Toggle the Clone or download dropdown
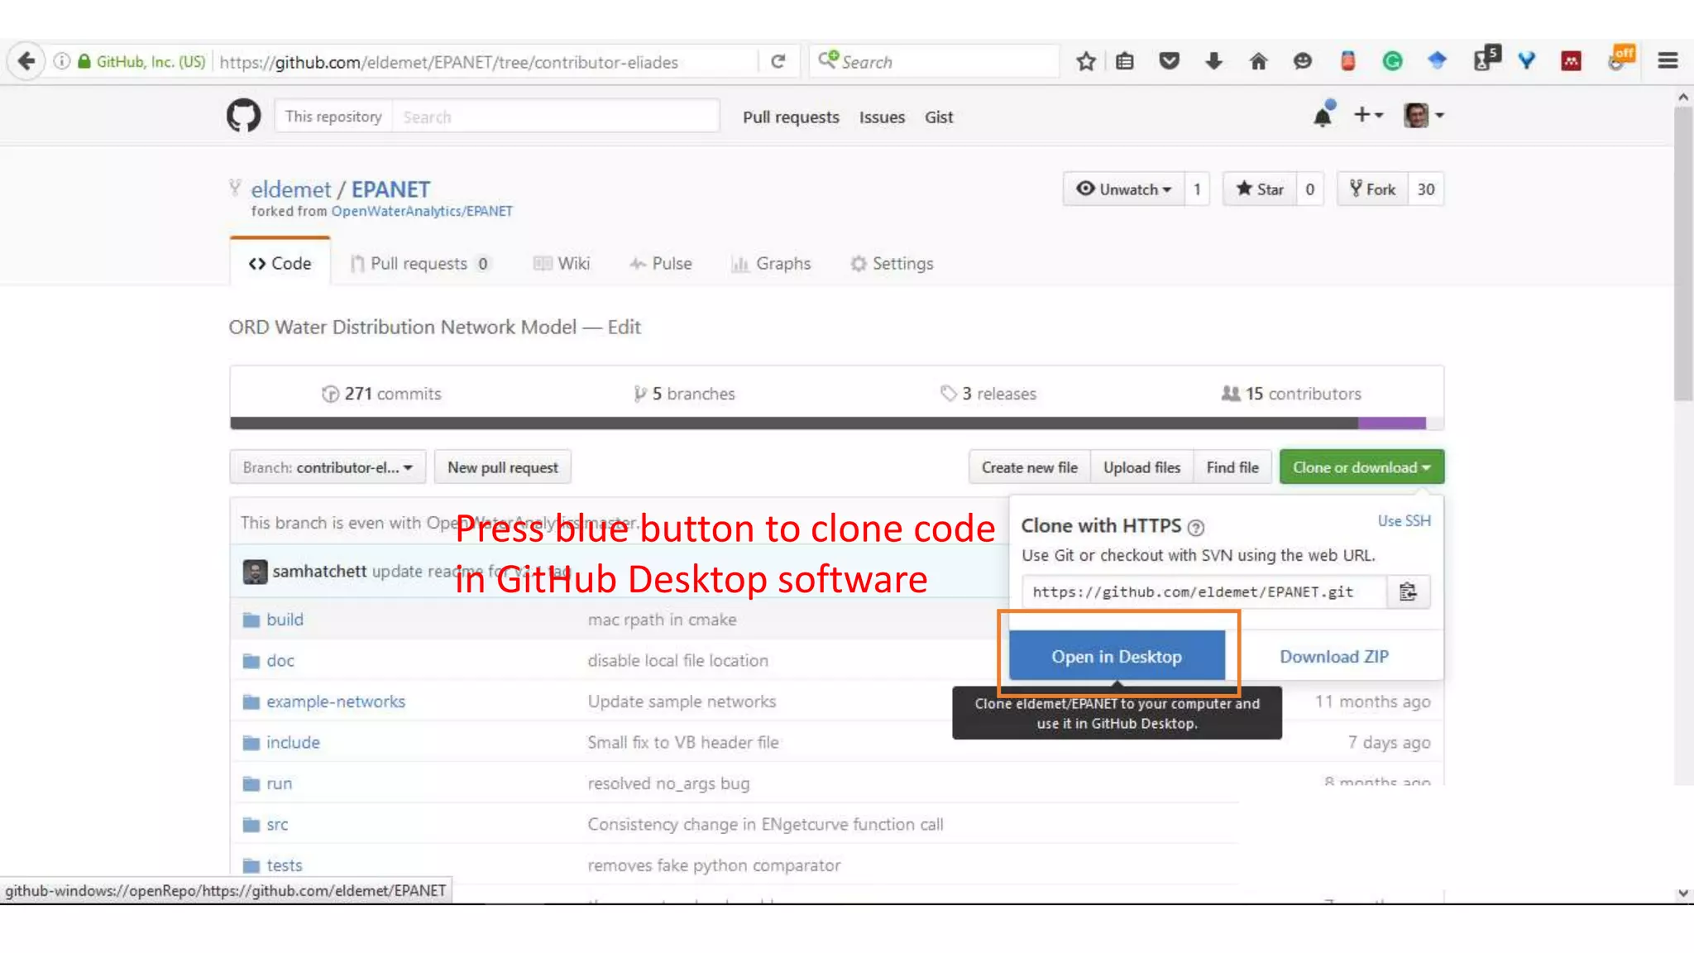 (1361, 467)
